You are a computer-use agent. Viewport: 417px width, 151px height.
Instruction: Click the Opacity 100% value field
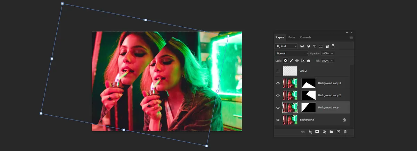click(325, 53)
